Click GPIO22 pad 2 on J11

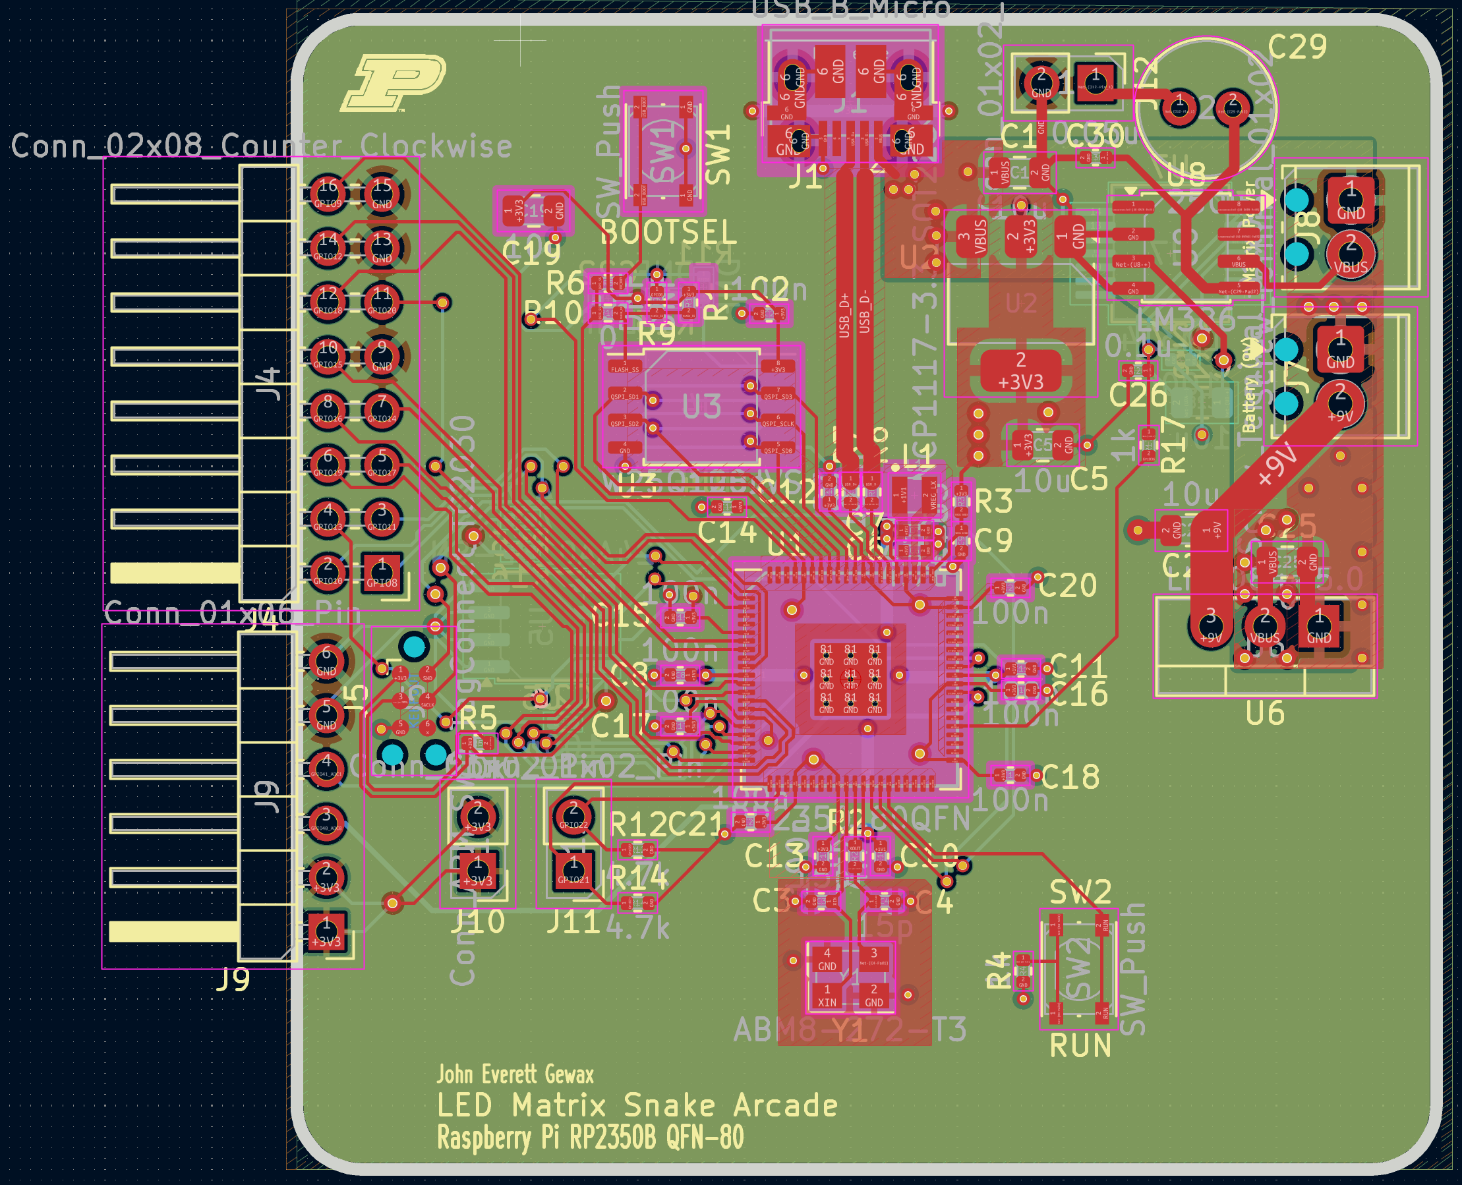tap(573, 816)
